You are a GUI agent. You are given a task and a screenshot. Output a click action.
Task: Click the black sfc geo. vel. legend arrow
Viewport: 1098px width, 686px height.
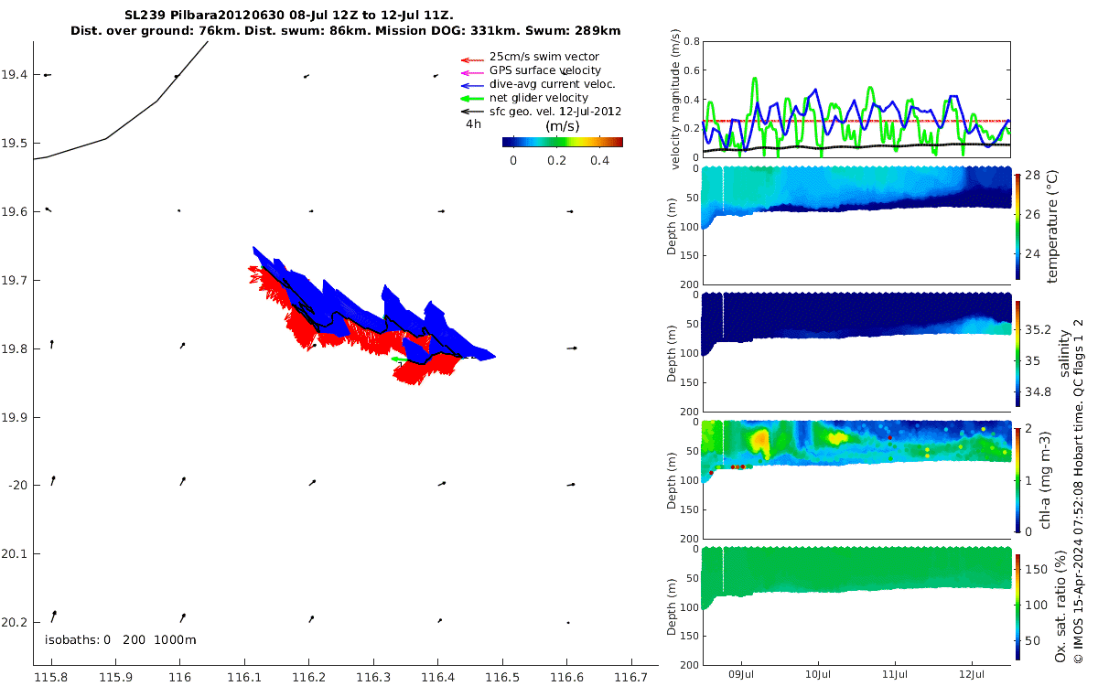coord(471,112)
